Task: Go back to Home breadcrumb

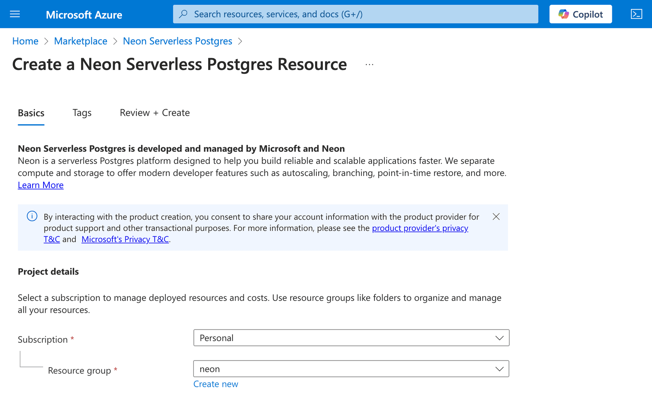Action: tap(25, 41)
